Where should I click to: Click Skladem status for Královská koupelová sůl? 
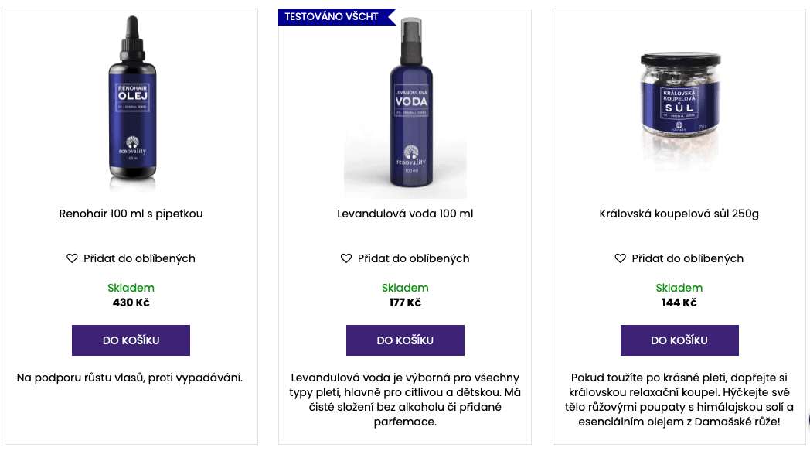click(x=679, y=288)
